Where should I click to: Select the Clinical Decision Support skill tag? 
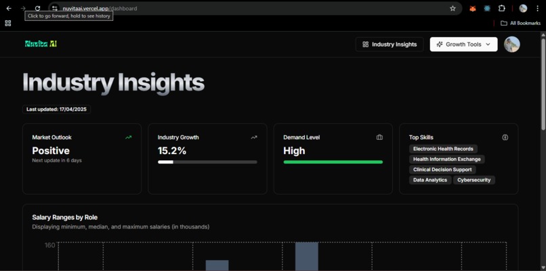(442, 170)
